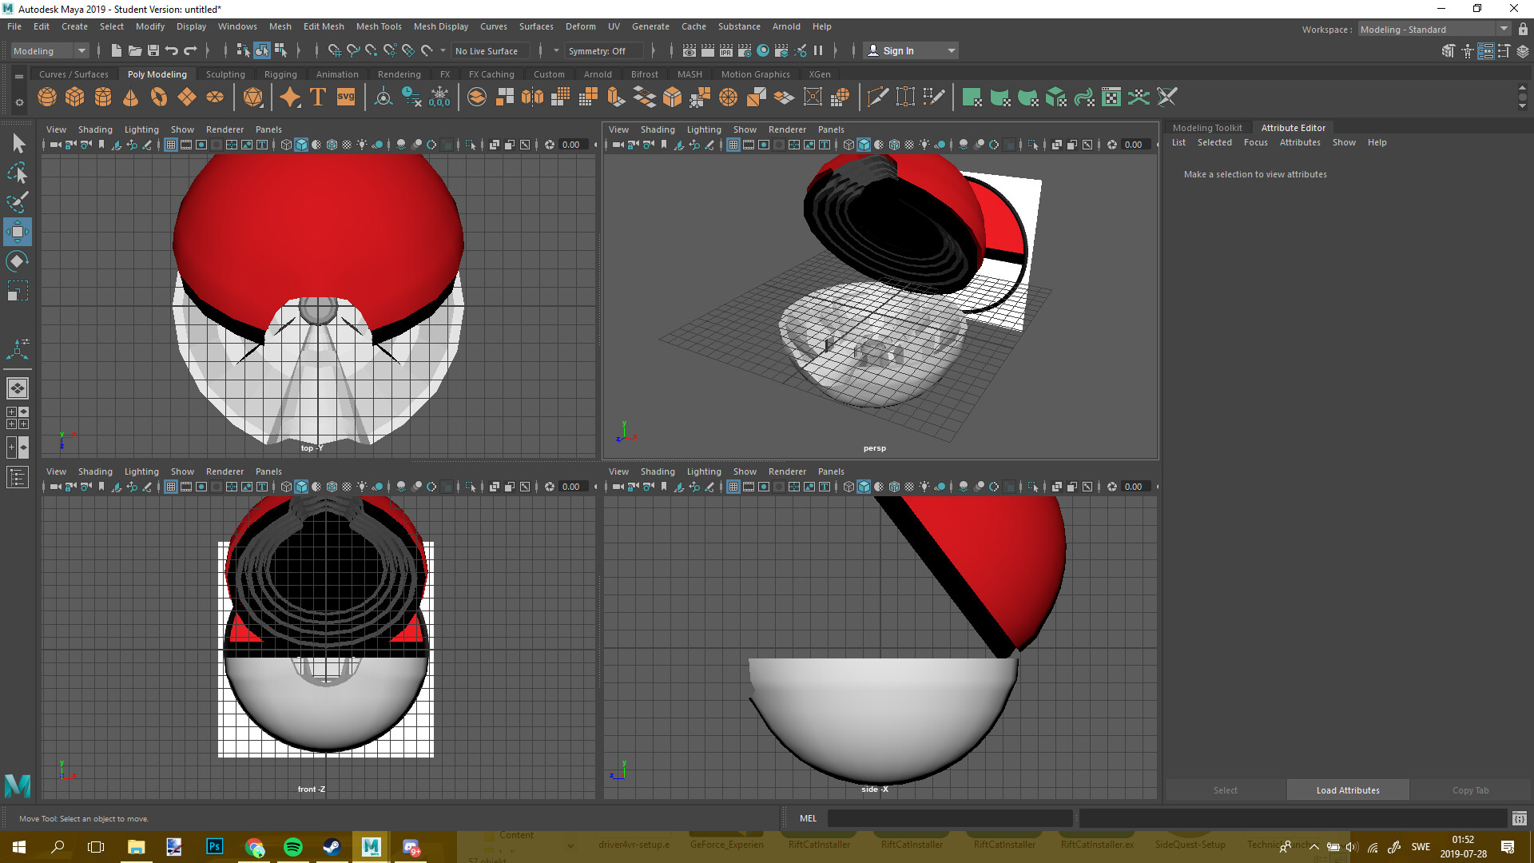
Task: Open Panels menu in side viewport
Action: coord(831,471)
